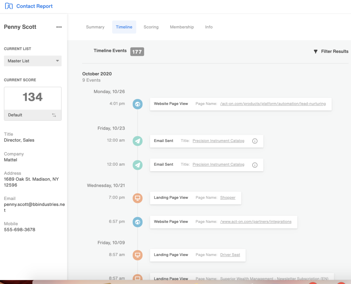This screenshot has height=284, width=351.
Task: Click the Friday, 10/09 date label
Action: (x=111, y=243)
